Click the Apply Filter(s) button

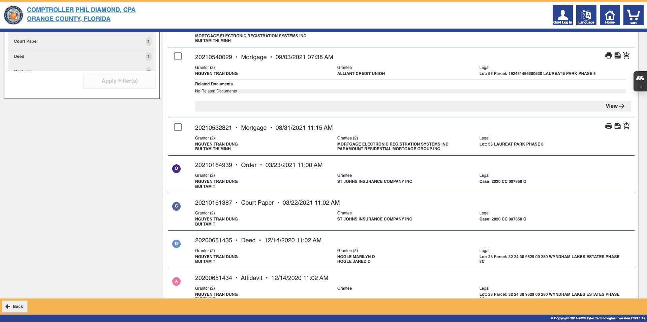pyautogui.click(x=120, y=81)
